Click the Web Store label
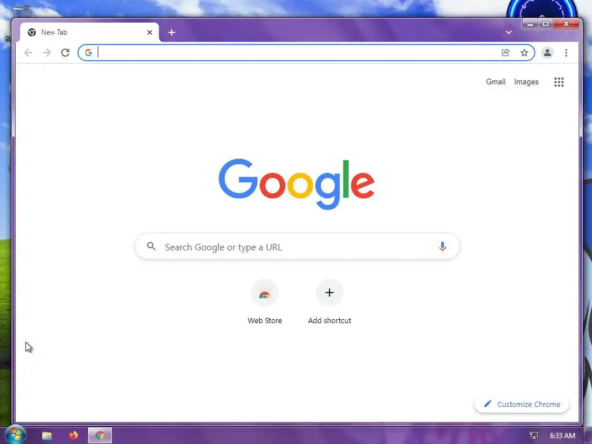This screenshot has height=444, width=592. (265, 320)
